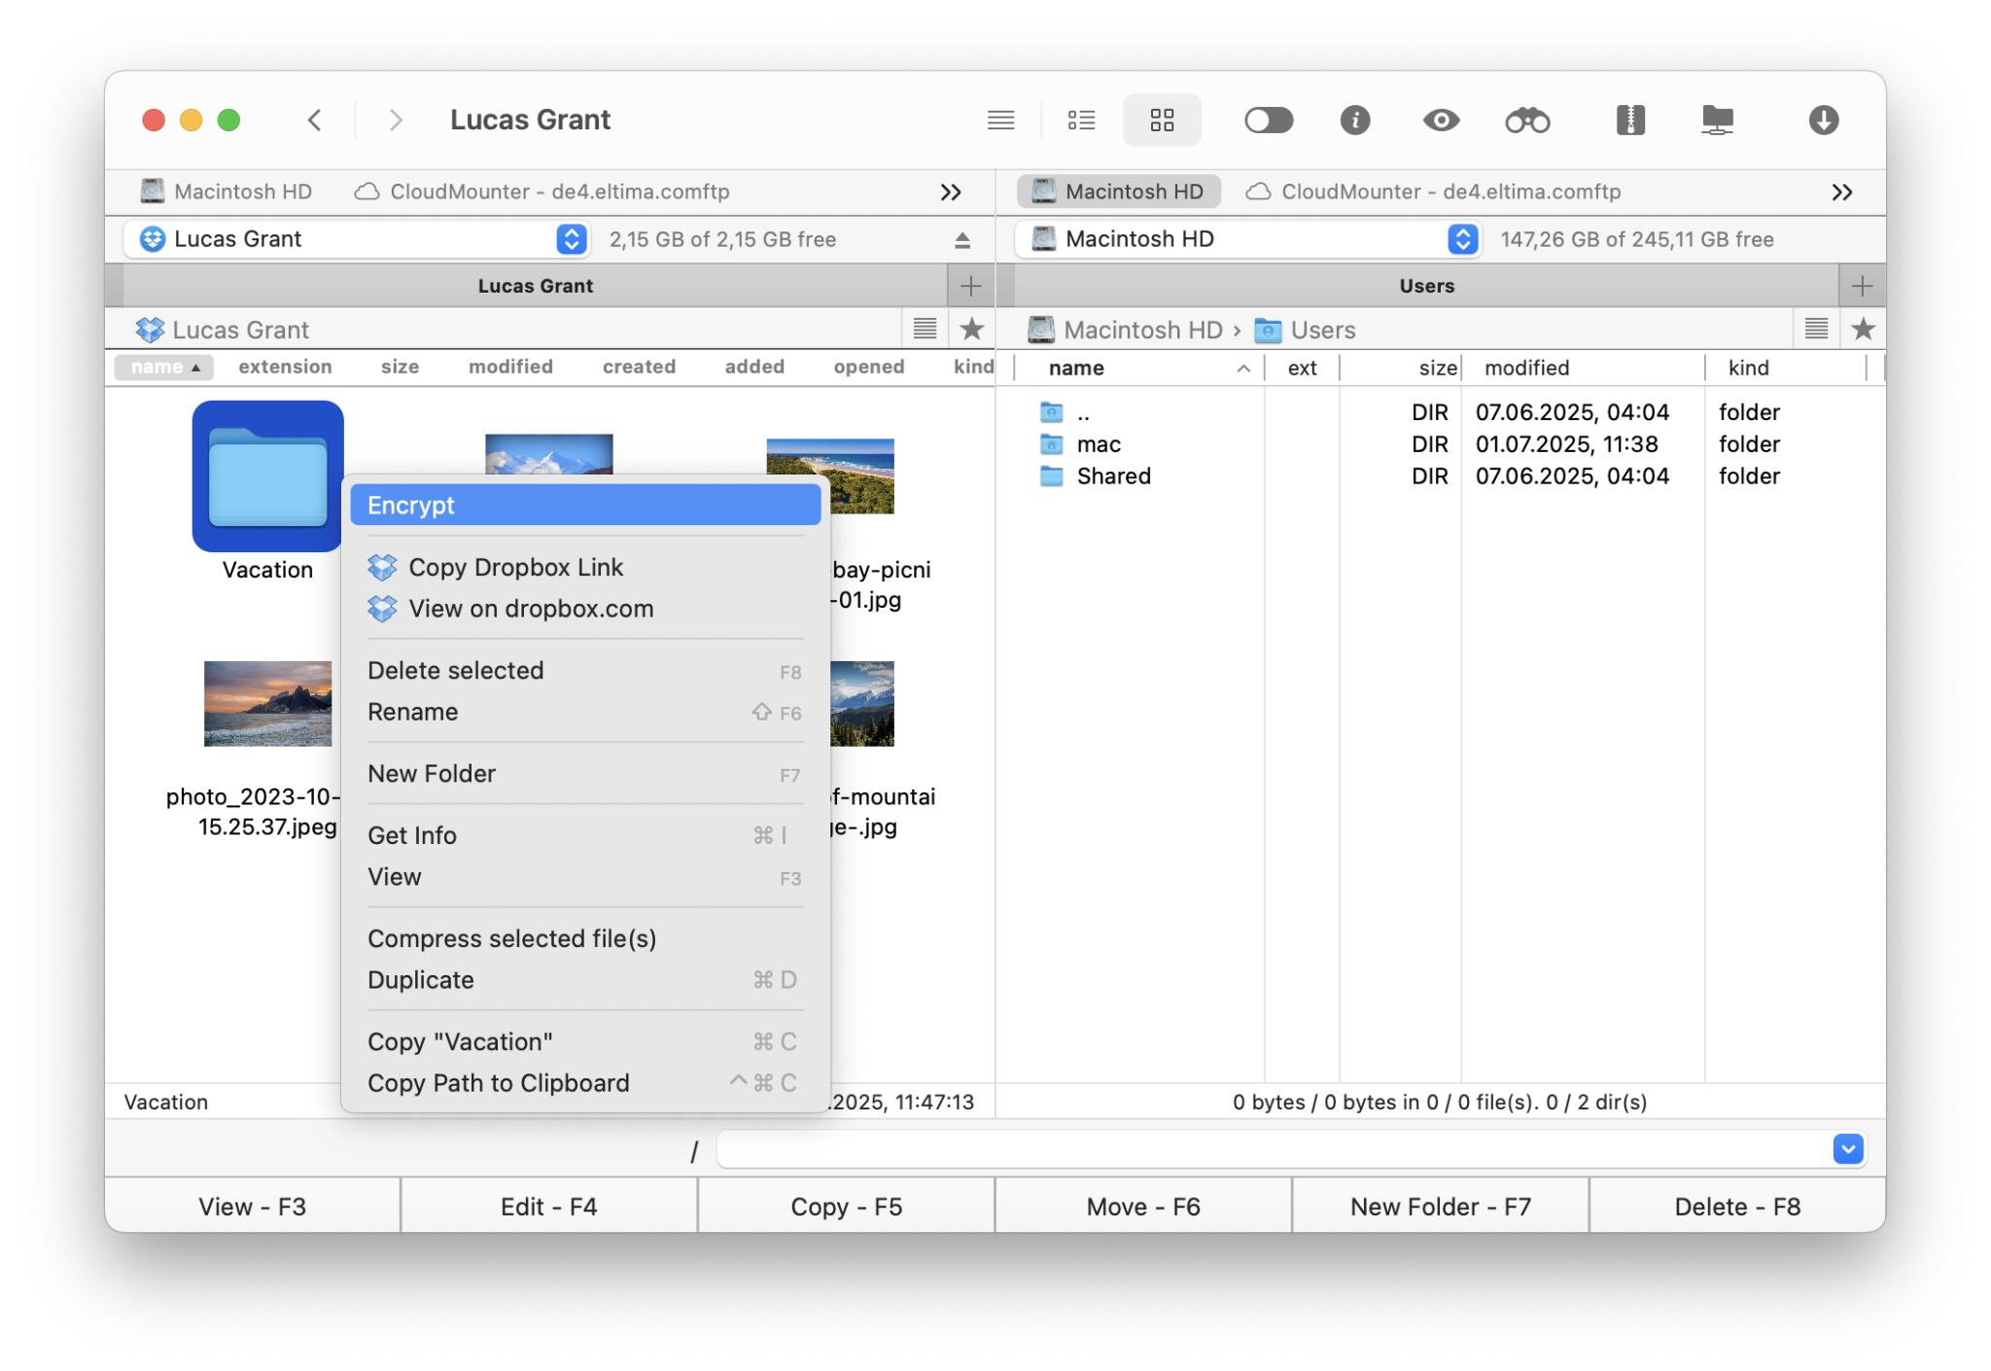This screenshot has height=1371, width=1991.
Task: Click the left pane favorites star
Action: click(971, 330)
